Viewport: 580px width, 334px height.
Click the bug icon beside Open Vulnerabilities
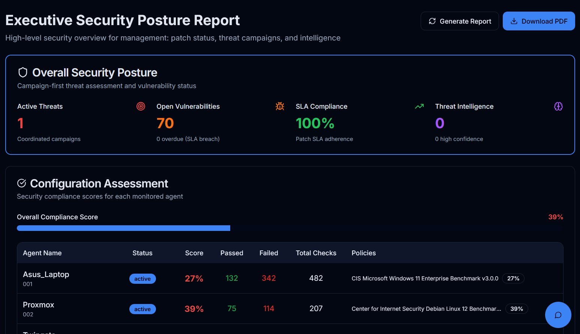tap(280, 106)
